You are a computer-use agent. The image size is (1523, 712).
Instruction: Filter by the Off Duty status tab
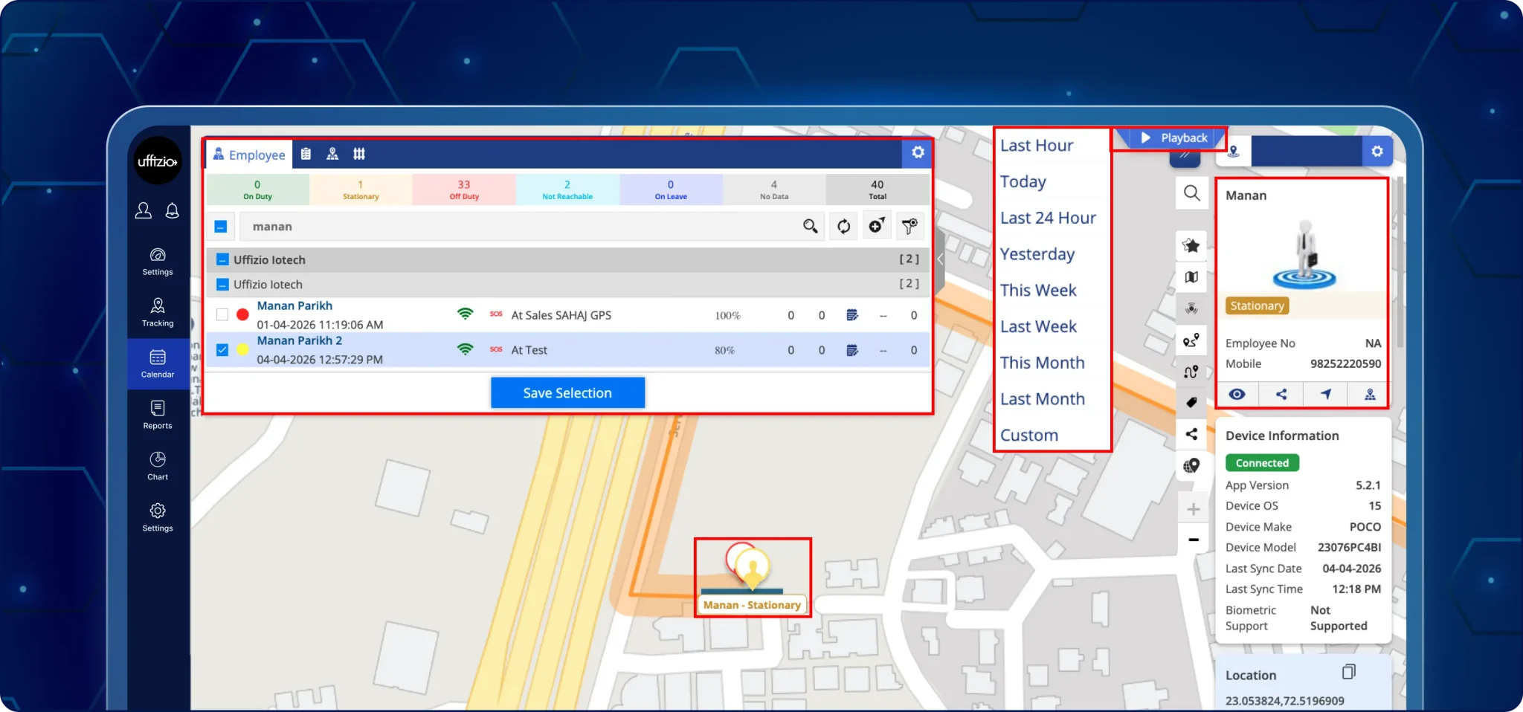[463, 190]
